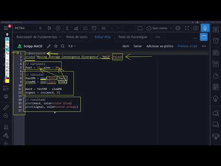The image size is (221, 166).
Task: Create an alert with the alarm icon
Action: (x=94, y=28)
